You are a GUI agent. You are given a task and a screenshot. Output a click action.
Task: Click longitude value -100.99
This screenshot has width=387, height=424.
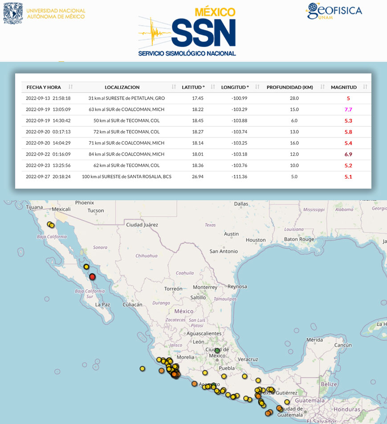tap(239, 98)
